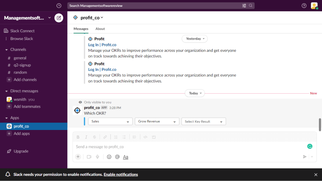
Task: Insert a blockquote
Action: pos(134,137)
